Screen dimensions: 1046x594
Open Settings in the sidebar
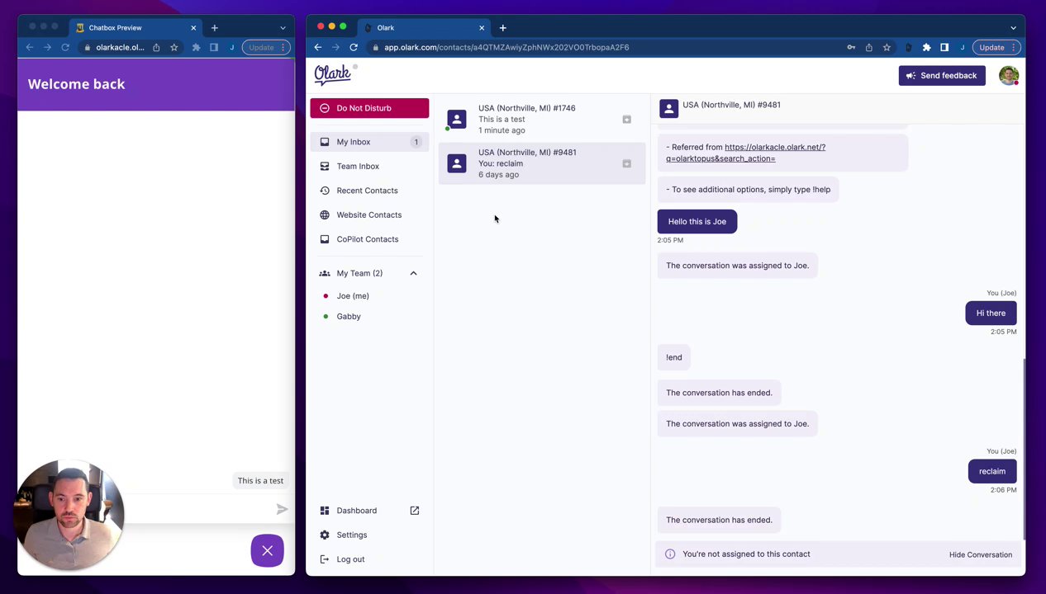pos(369,535)
